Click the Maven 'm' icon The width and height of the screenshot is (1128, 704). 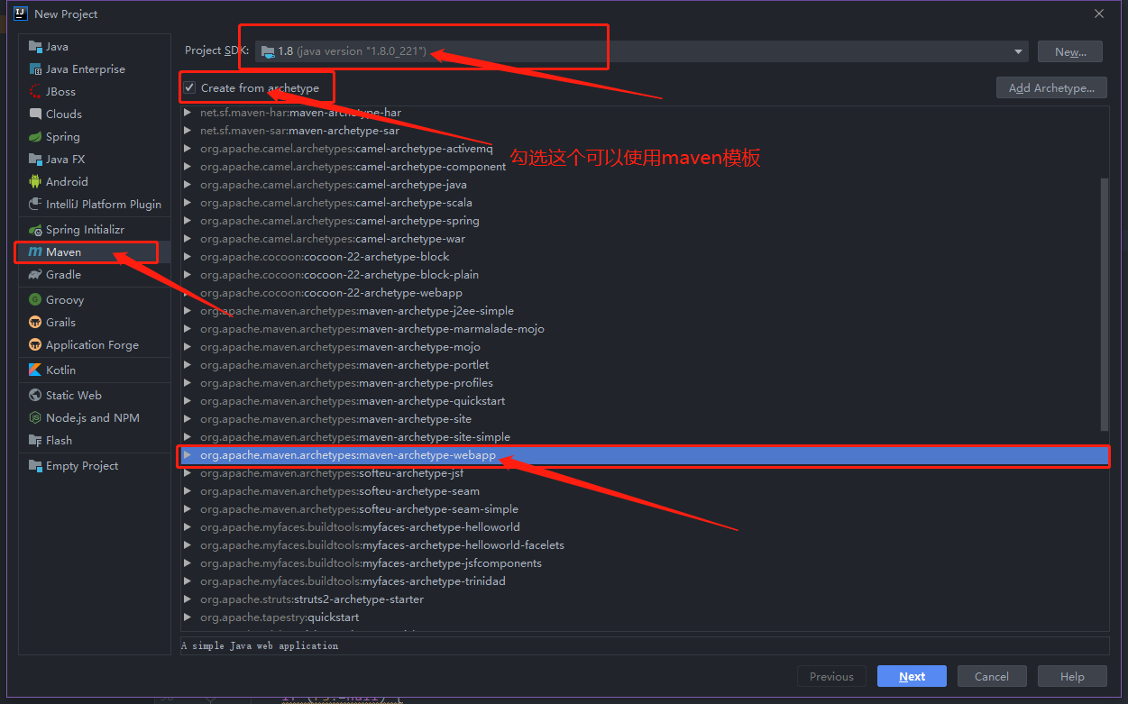(x=35, y=252)
